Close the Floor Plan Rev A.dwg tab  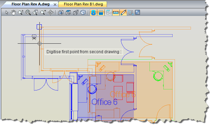pyautogui.click(x=55, y=5)
